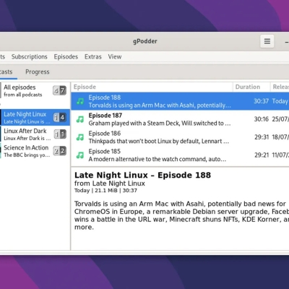Screen dimensions: 289x289
Task: Click the 18/07 release date cell
Action: [x=280, y=137]
